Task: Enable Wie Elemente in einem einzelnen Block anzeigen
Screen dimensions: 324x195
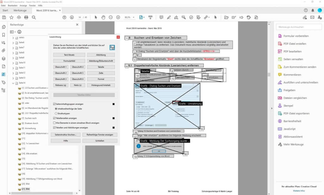Action: pos(54,123)
